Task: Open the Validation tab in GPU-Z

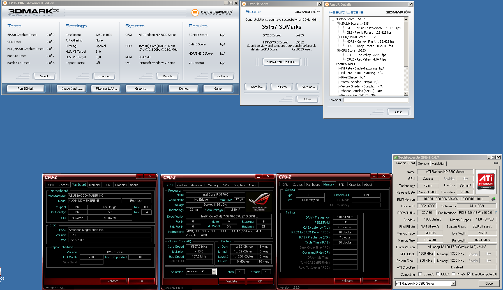Action: click(x=438, y=164)
